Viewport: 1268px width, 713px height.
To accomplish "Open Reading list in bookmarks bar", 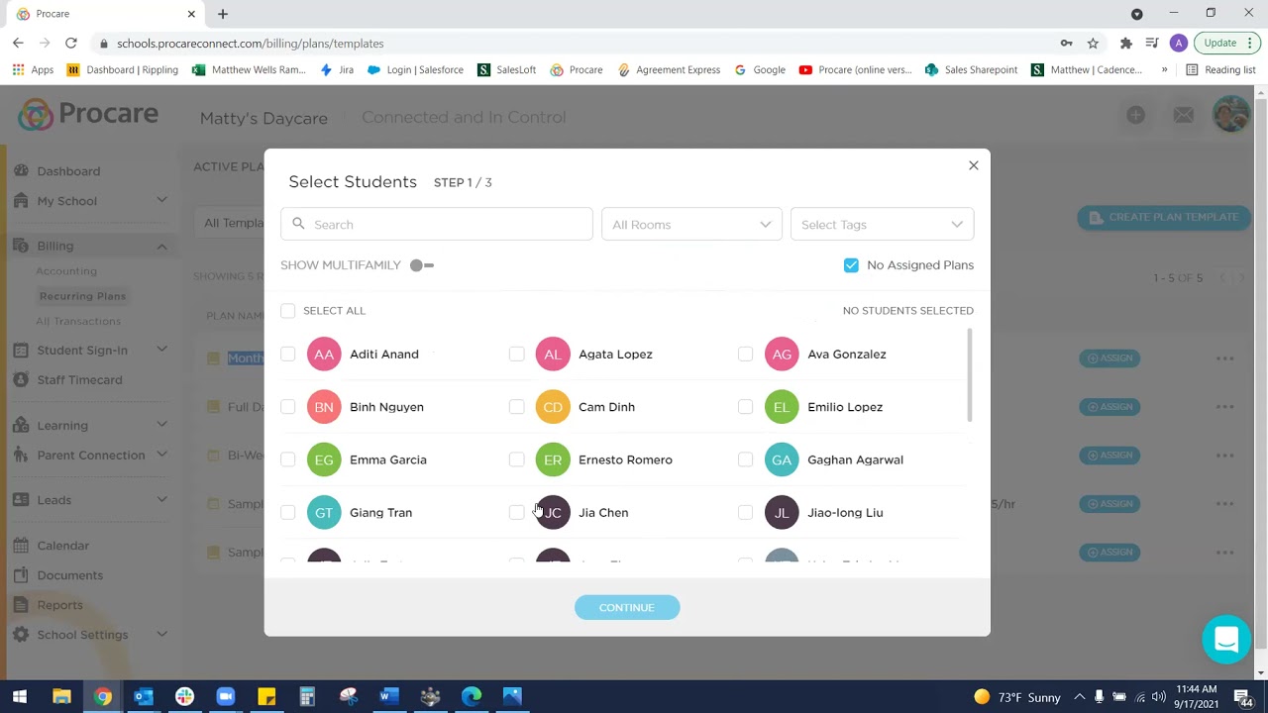I will 1220,69.
